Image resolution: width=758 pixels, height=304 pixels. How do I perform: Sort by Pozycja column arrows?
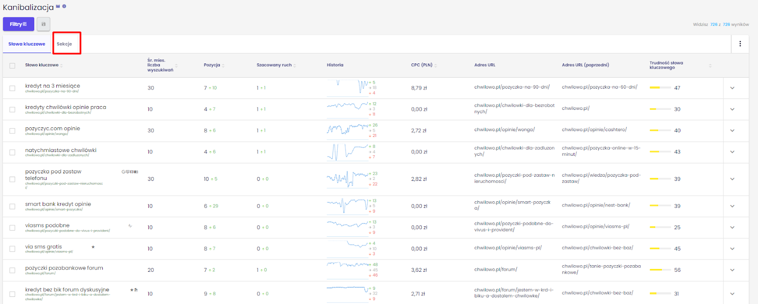point(223,65)
